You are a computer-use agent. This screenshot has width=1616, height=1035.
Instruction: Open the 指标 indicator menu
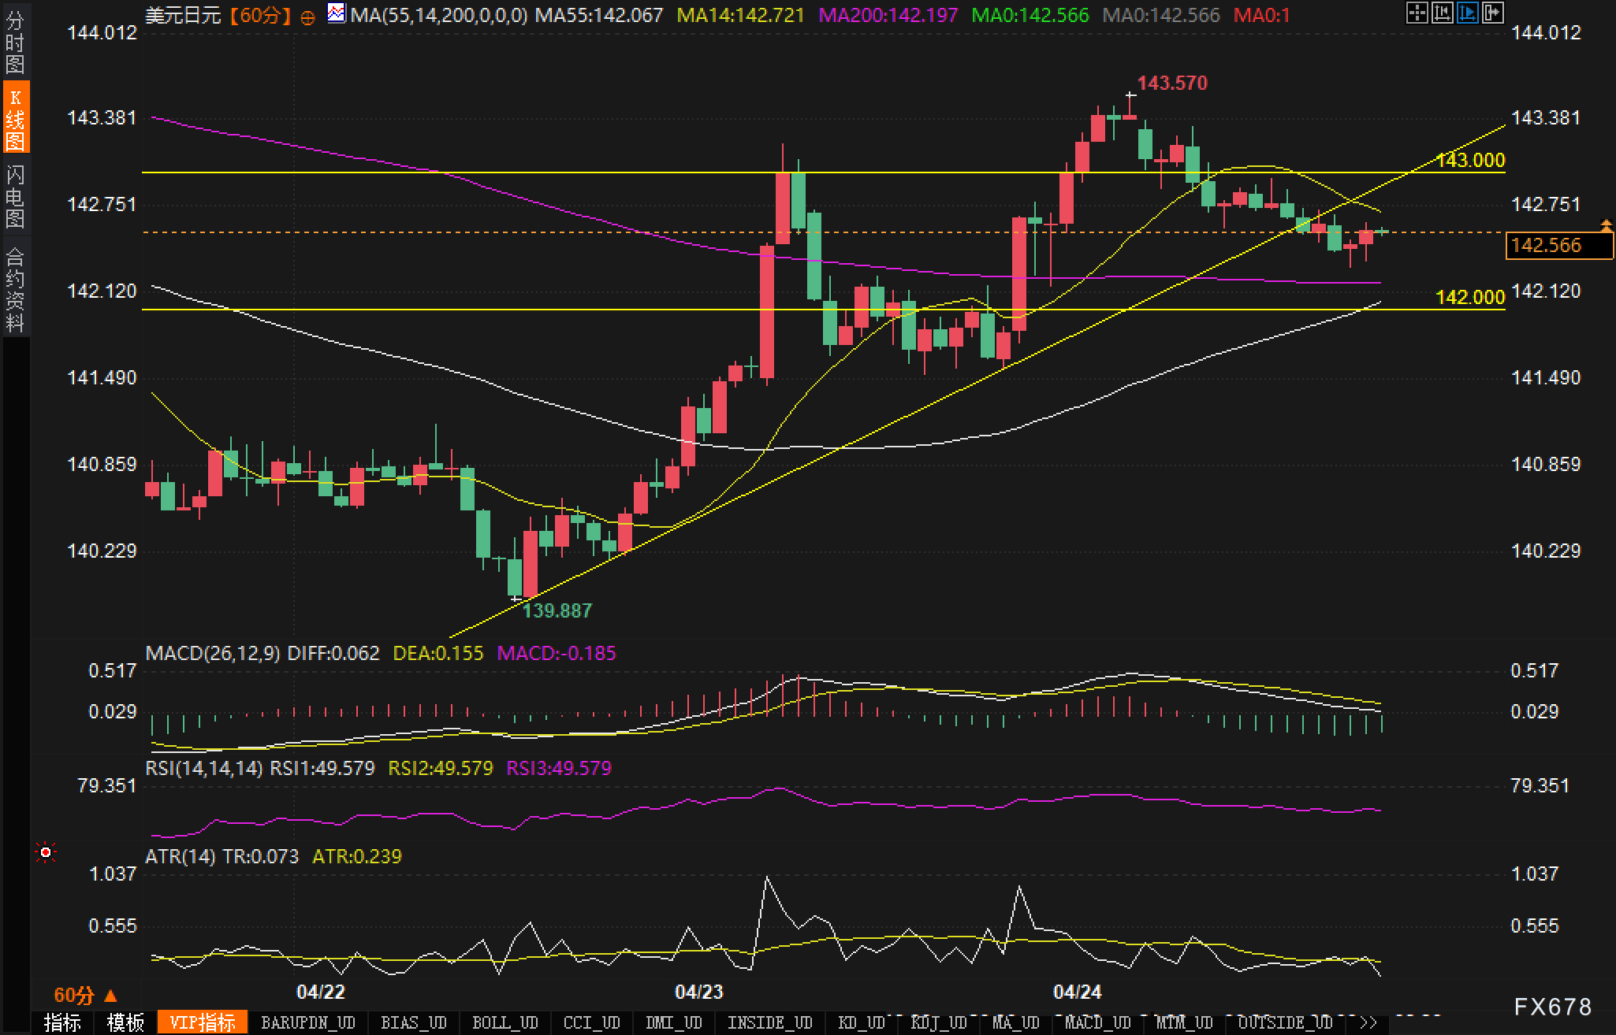[62, 1022]
